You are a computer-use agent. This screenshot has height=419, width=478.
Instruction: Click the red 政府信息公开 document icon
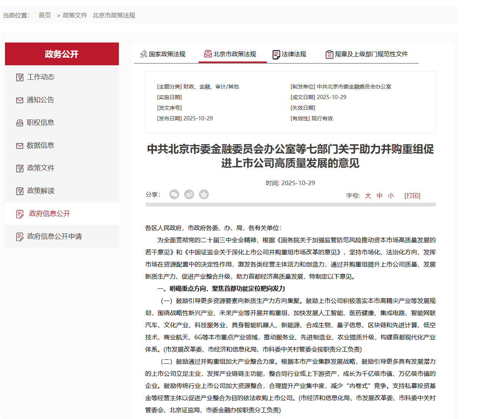20,214
